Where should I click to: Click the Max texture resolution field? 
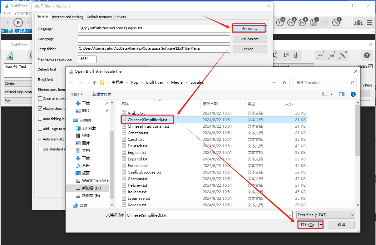(x=87, y=59)
